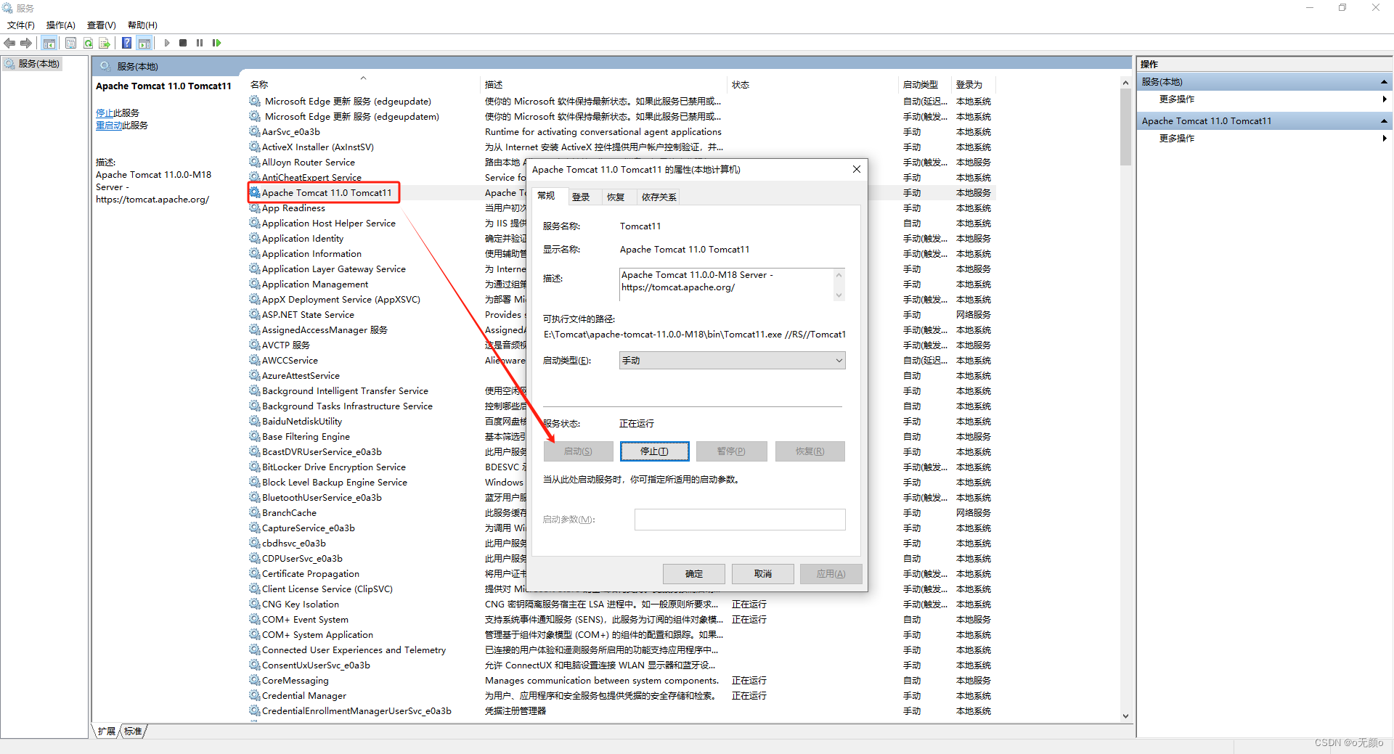Click gear icon next to AWCCService
Image resolution: width=1394 pixels, height=754 pixels.
255,360
